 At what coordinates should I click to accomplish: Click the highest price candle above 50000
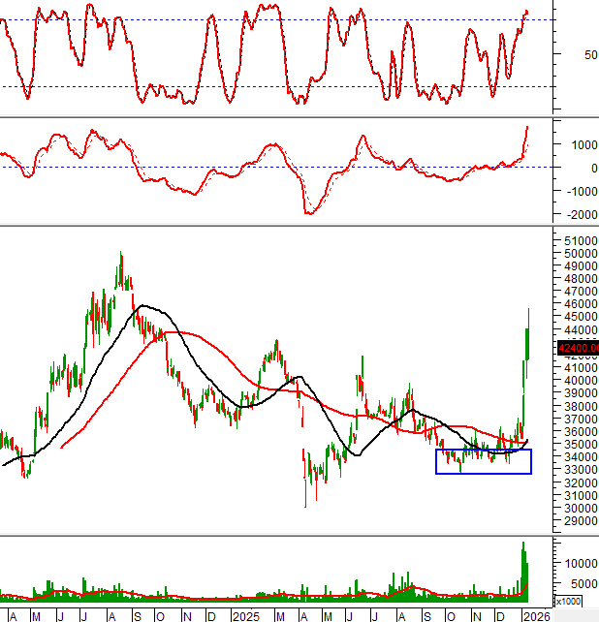pyautogui.click(x=120, y=256)
